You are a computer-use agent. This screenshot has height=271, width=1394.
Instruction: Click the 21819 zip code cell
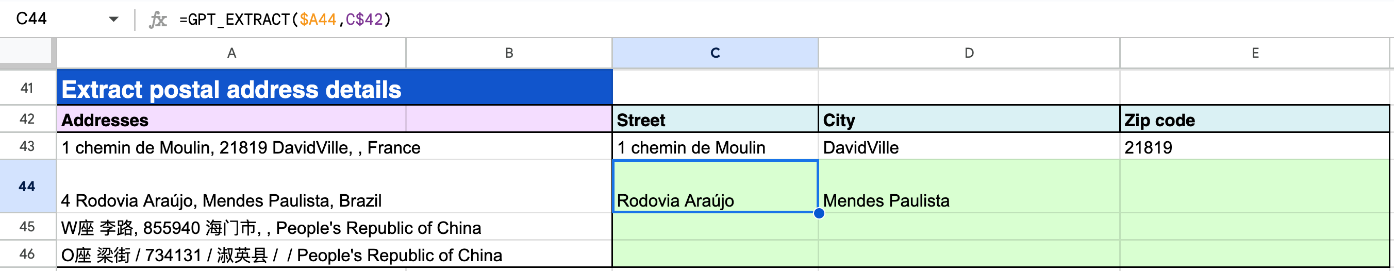[1255, 147]
